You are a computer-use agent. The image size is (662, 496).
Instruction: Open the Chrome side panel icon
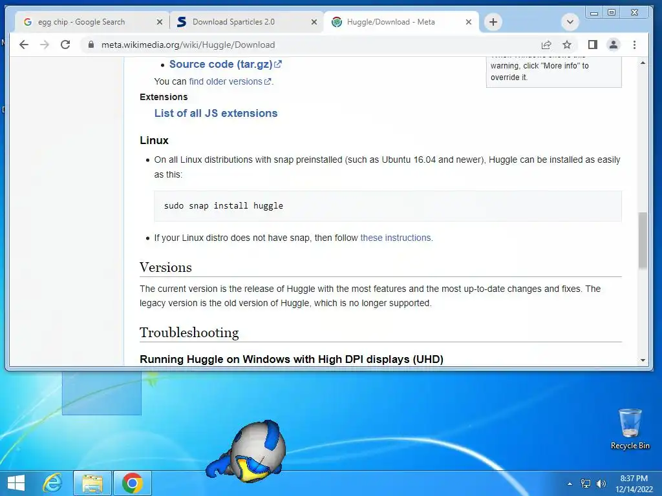coord(592,45)
